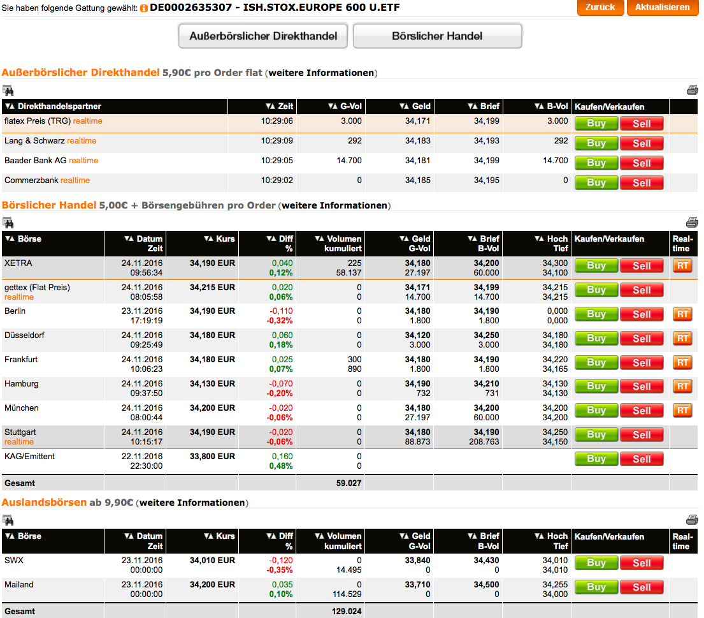Click Buy in the Mailand row
Viewport: 704px width, 618px height.
pyautogui.click(x=596, y=587)
